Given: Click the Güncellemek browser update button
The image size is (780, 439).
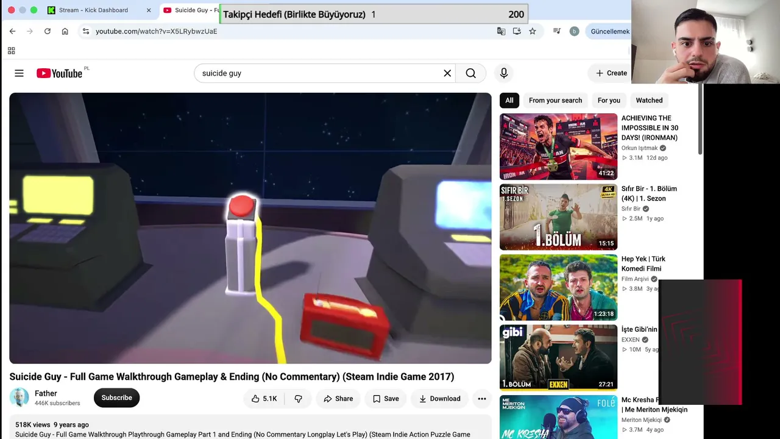Looking at the screenshot, I should pos(610,31).
